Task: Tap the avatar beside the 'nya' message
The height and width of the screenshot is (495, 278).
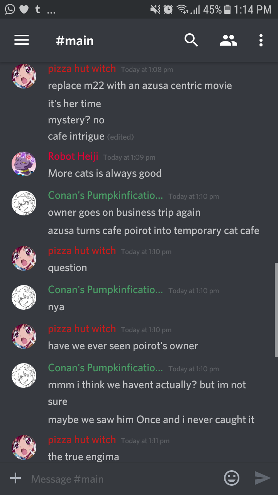Action: click(24, 297)
